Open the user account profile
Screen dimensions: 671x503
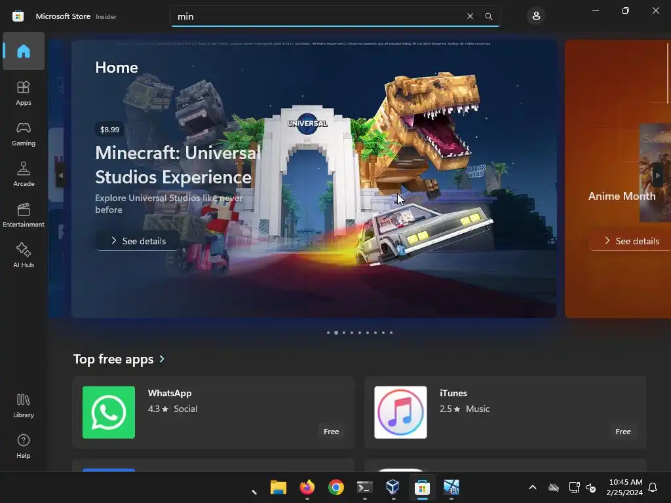536,16
